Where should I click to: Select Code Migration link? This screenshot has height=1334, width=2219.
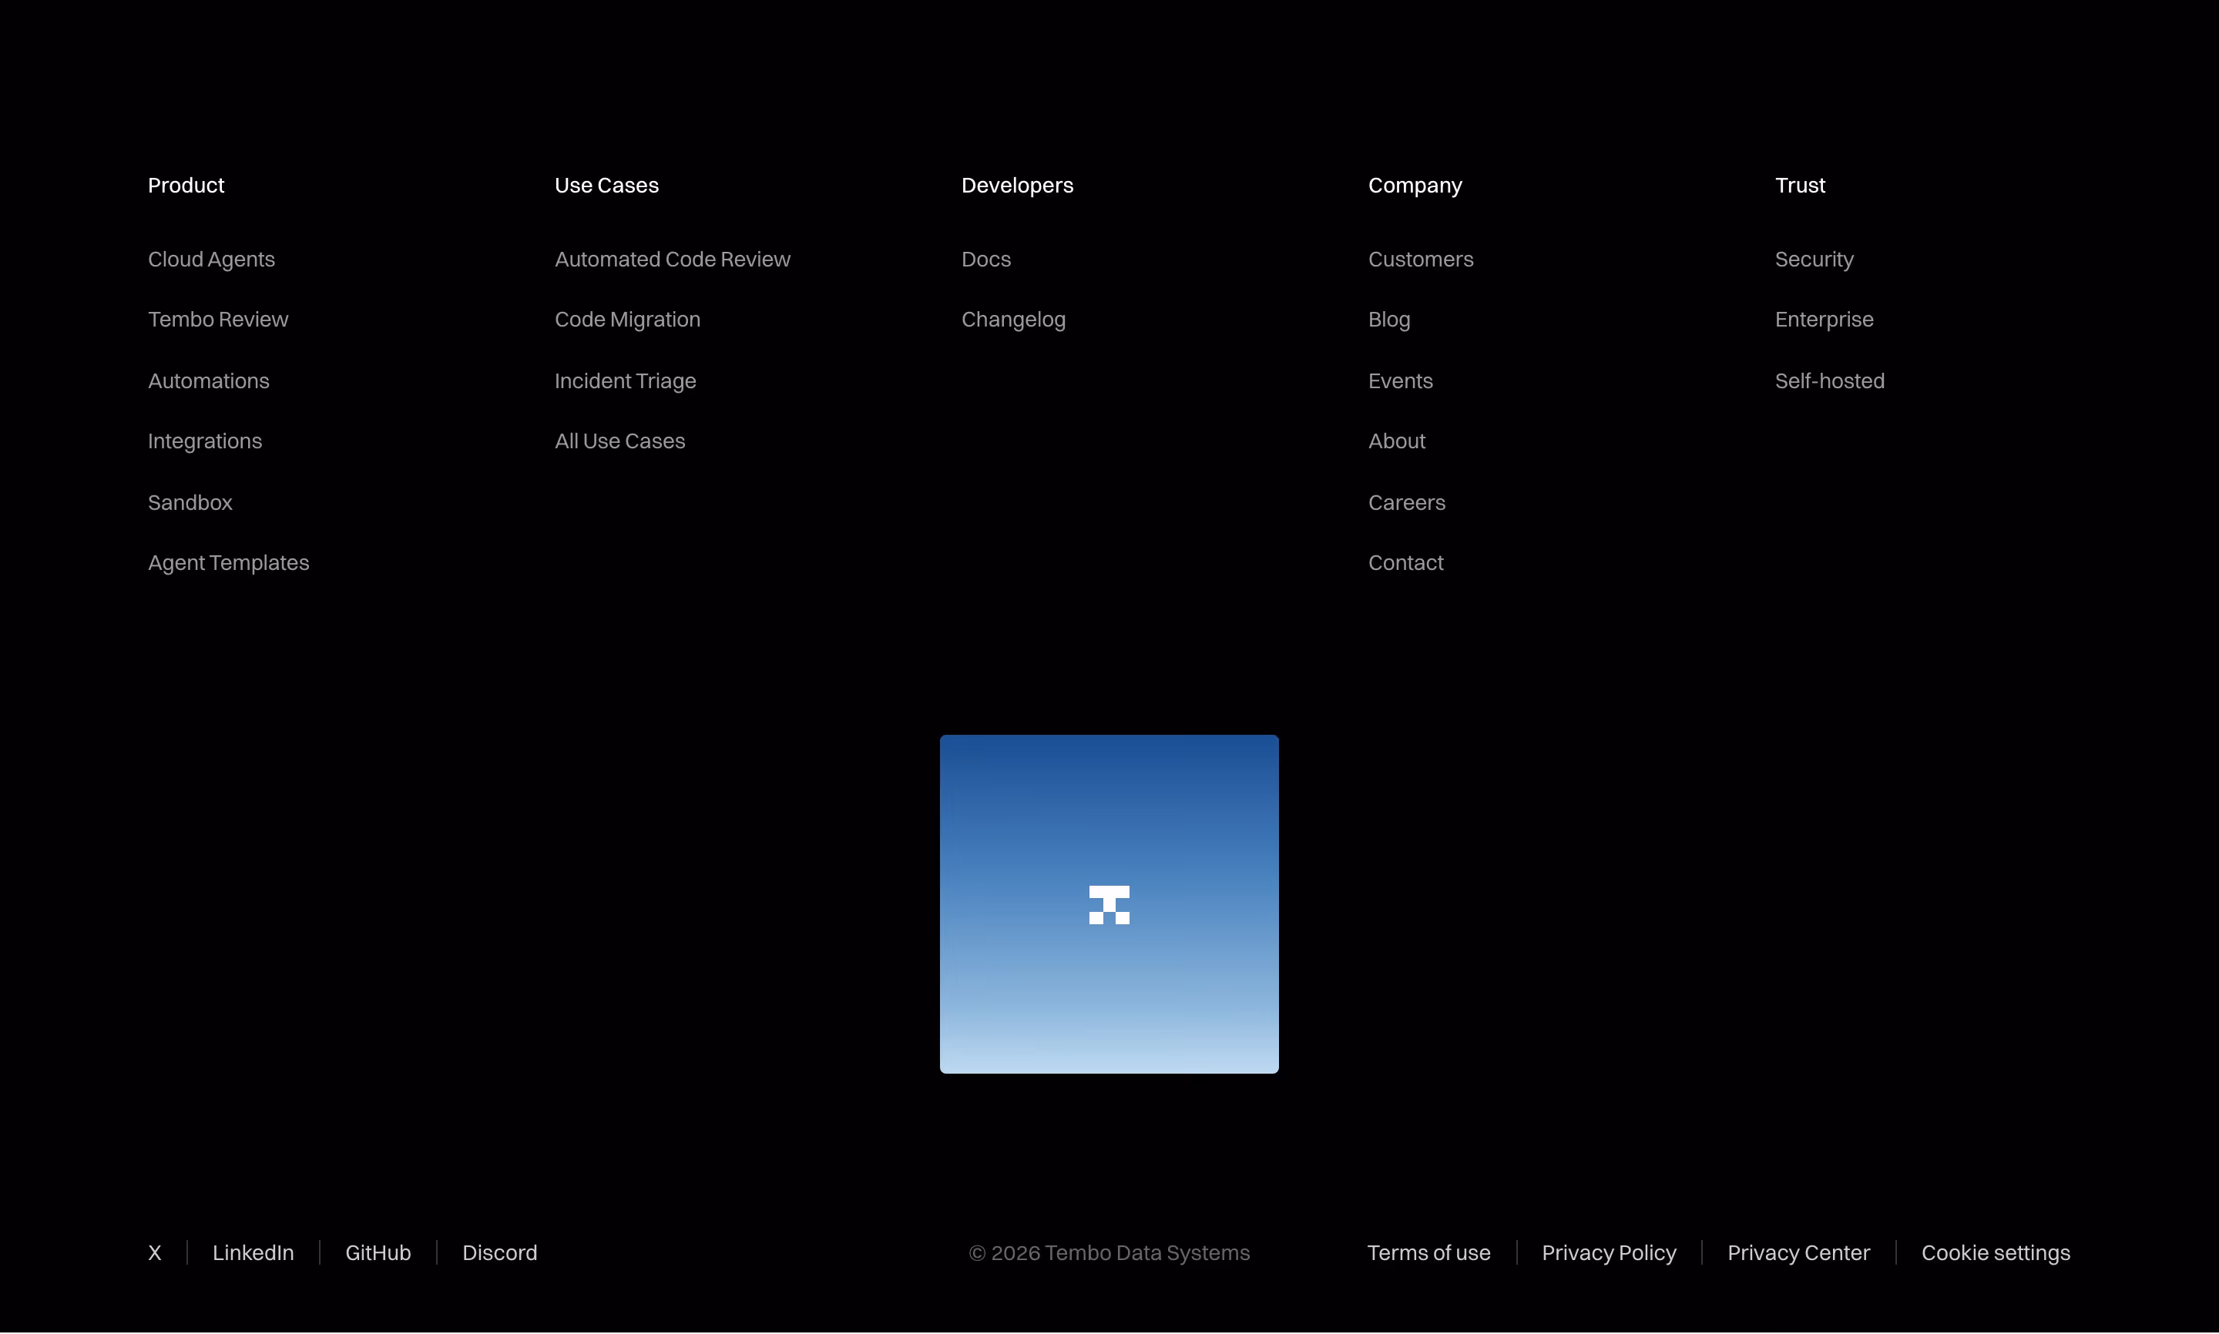click(628, 319)
